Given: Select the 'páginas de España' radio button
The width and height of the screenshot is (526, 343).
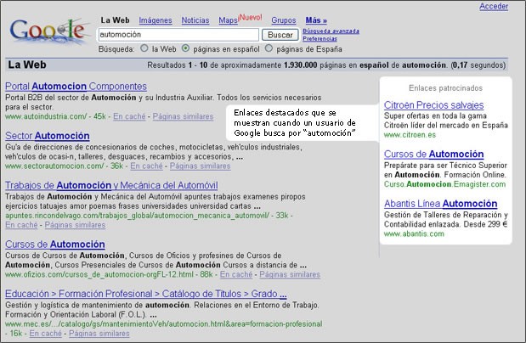Looking at the screenshot, I should pyautogui.click(x=269, y=48).
